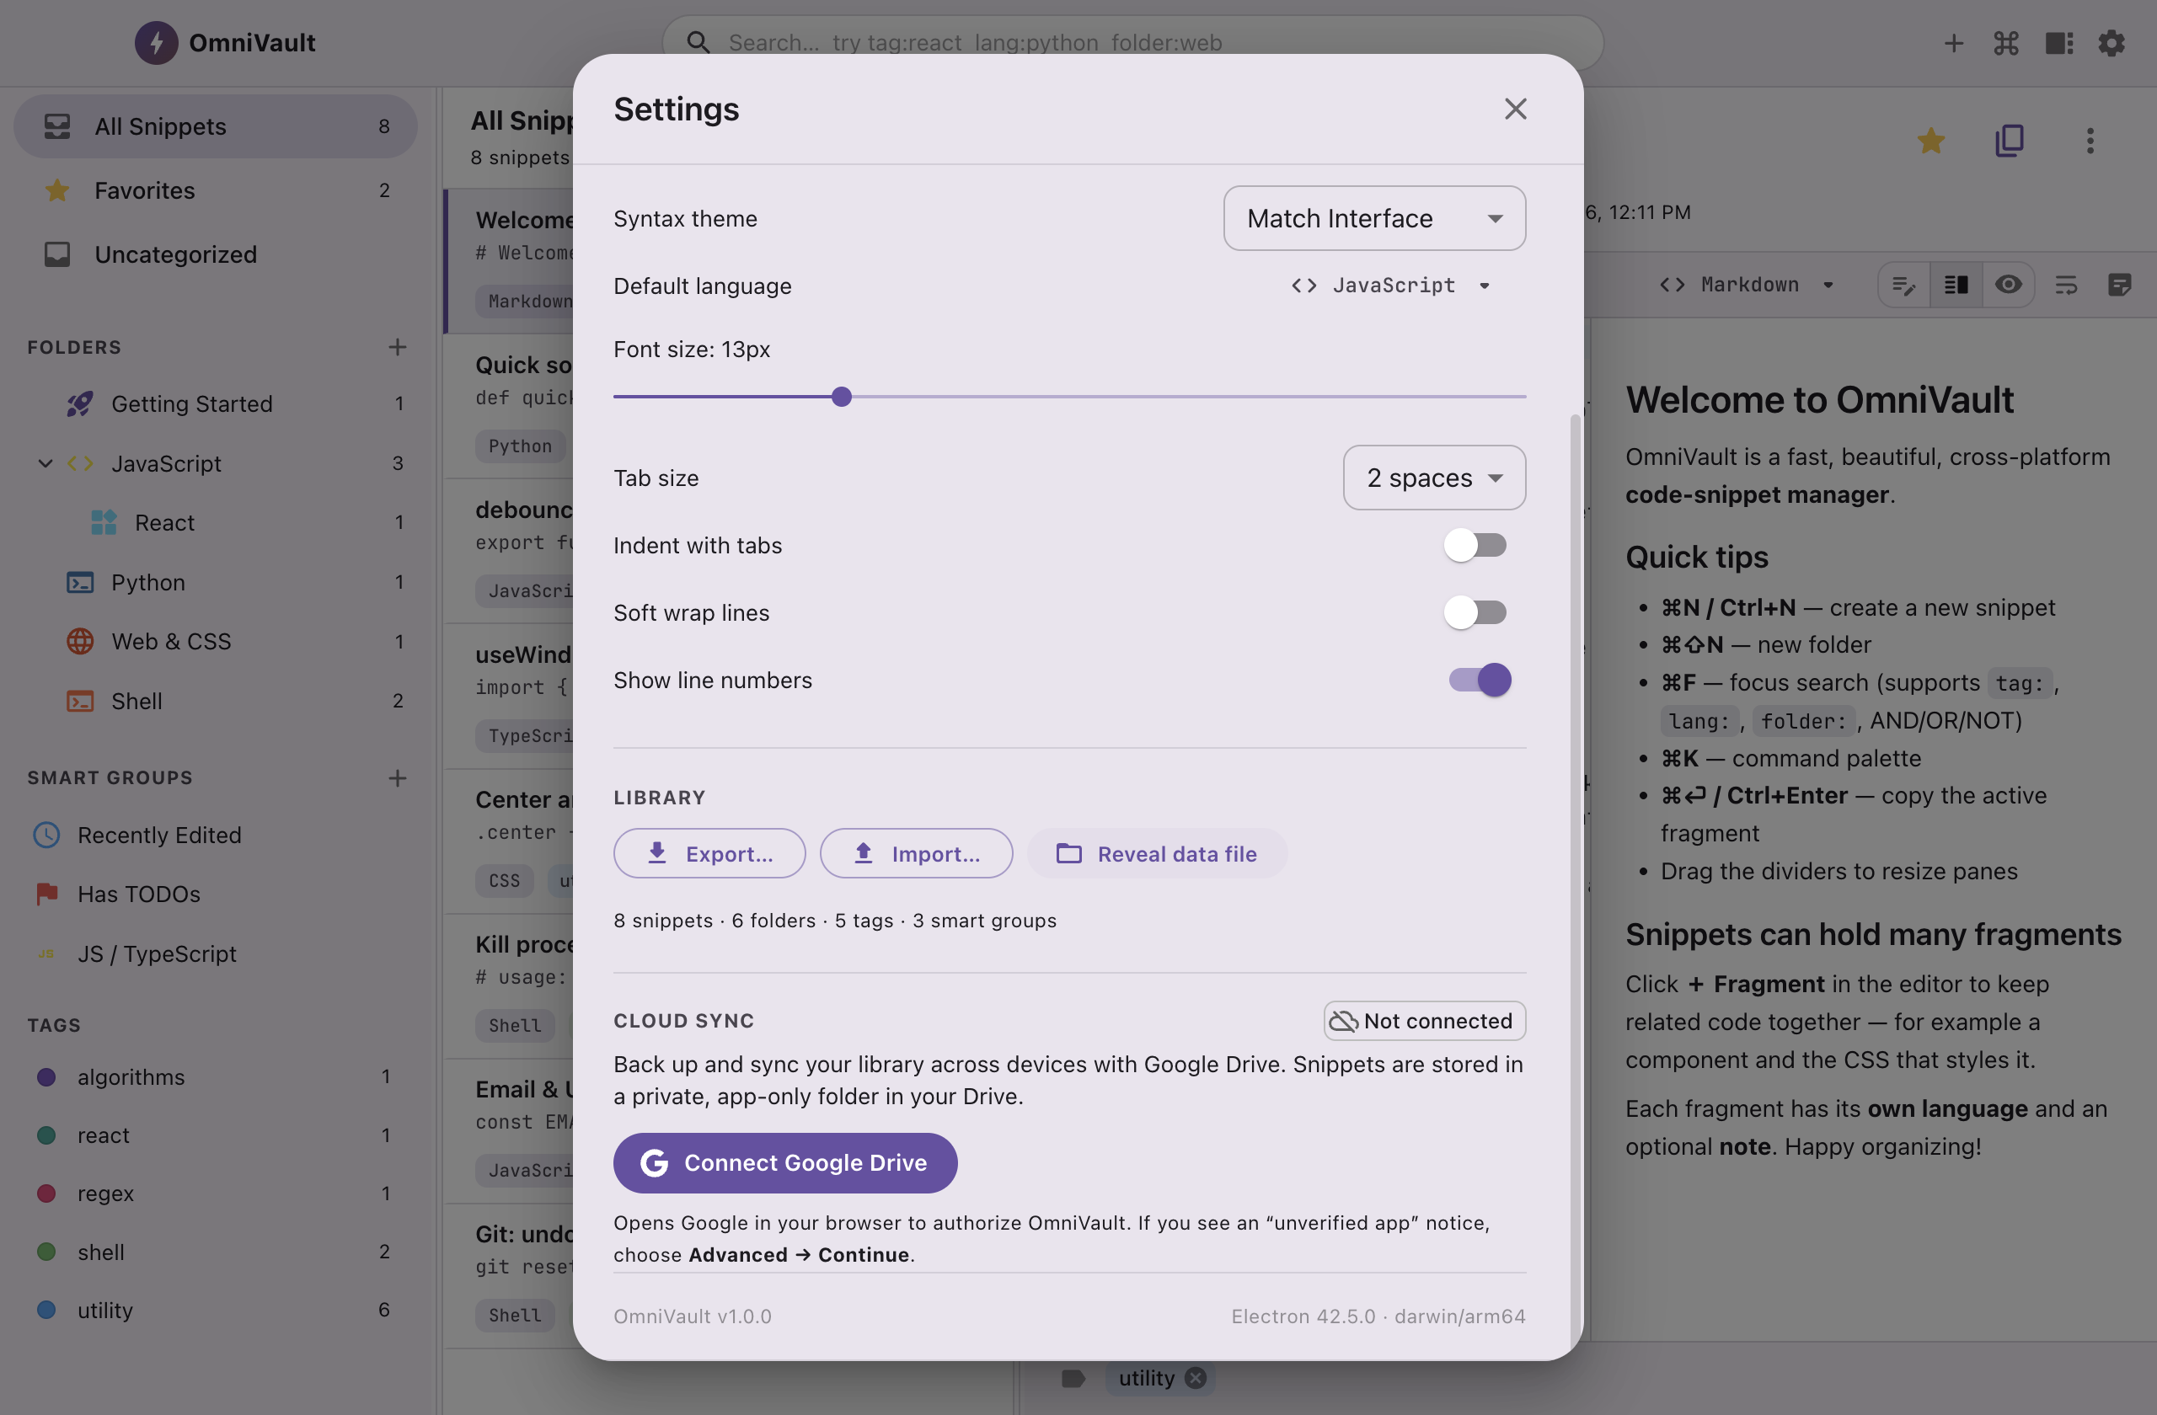Turn on Soft wrap lines

pos(1475,612)
